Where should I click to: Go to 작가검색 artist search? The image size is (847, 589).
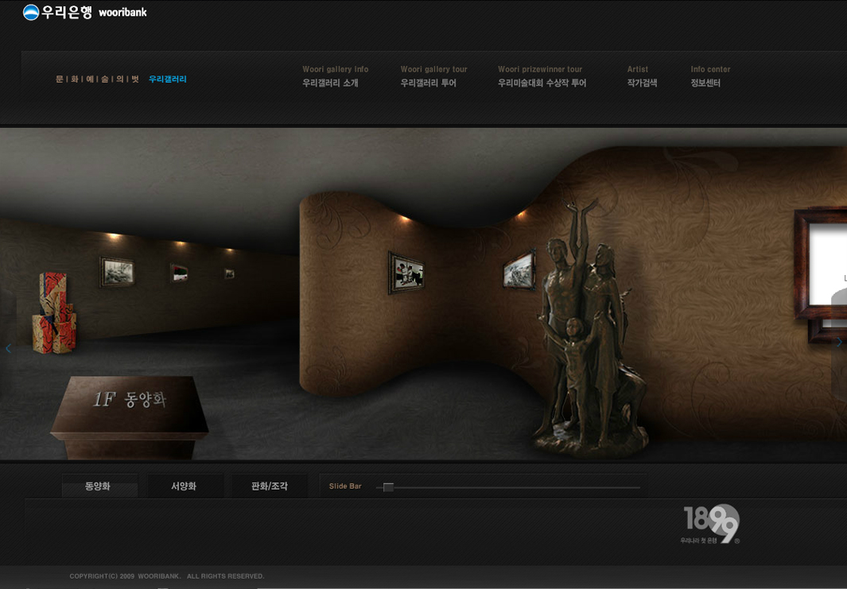pos(642,83)
